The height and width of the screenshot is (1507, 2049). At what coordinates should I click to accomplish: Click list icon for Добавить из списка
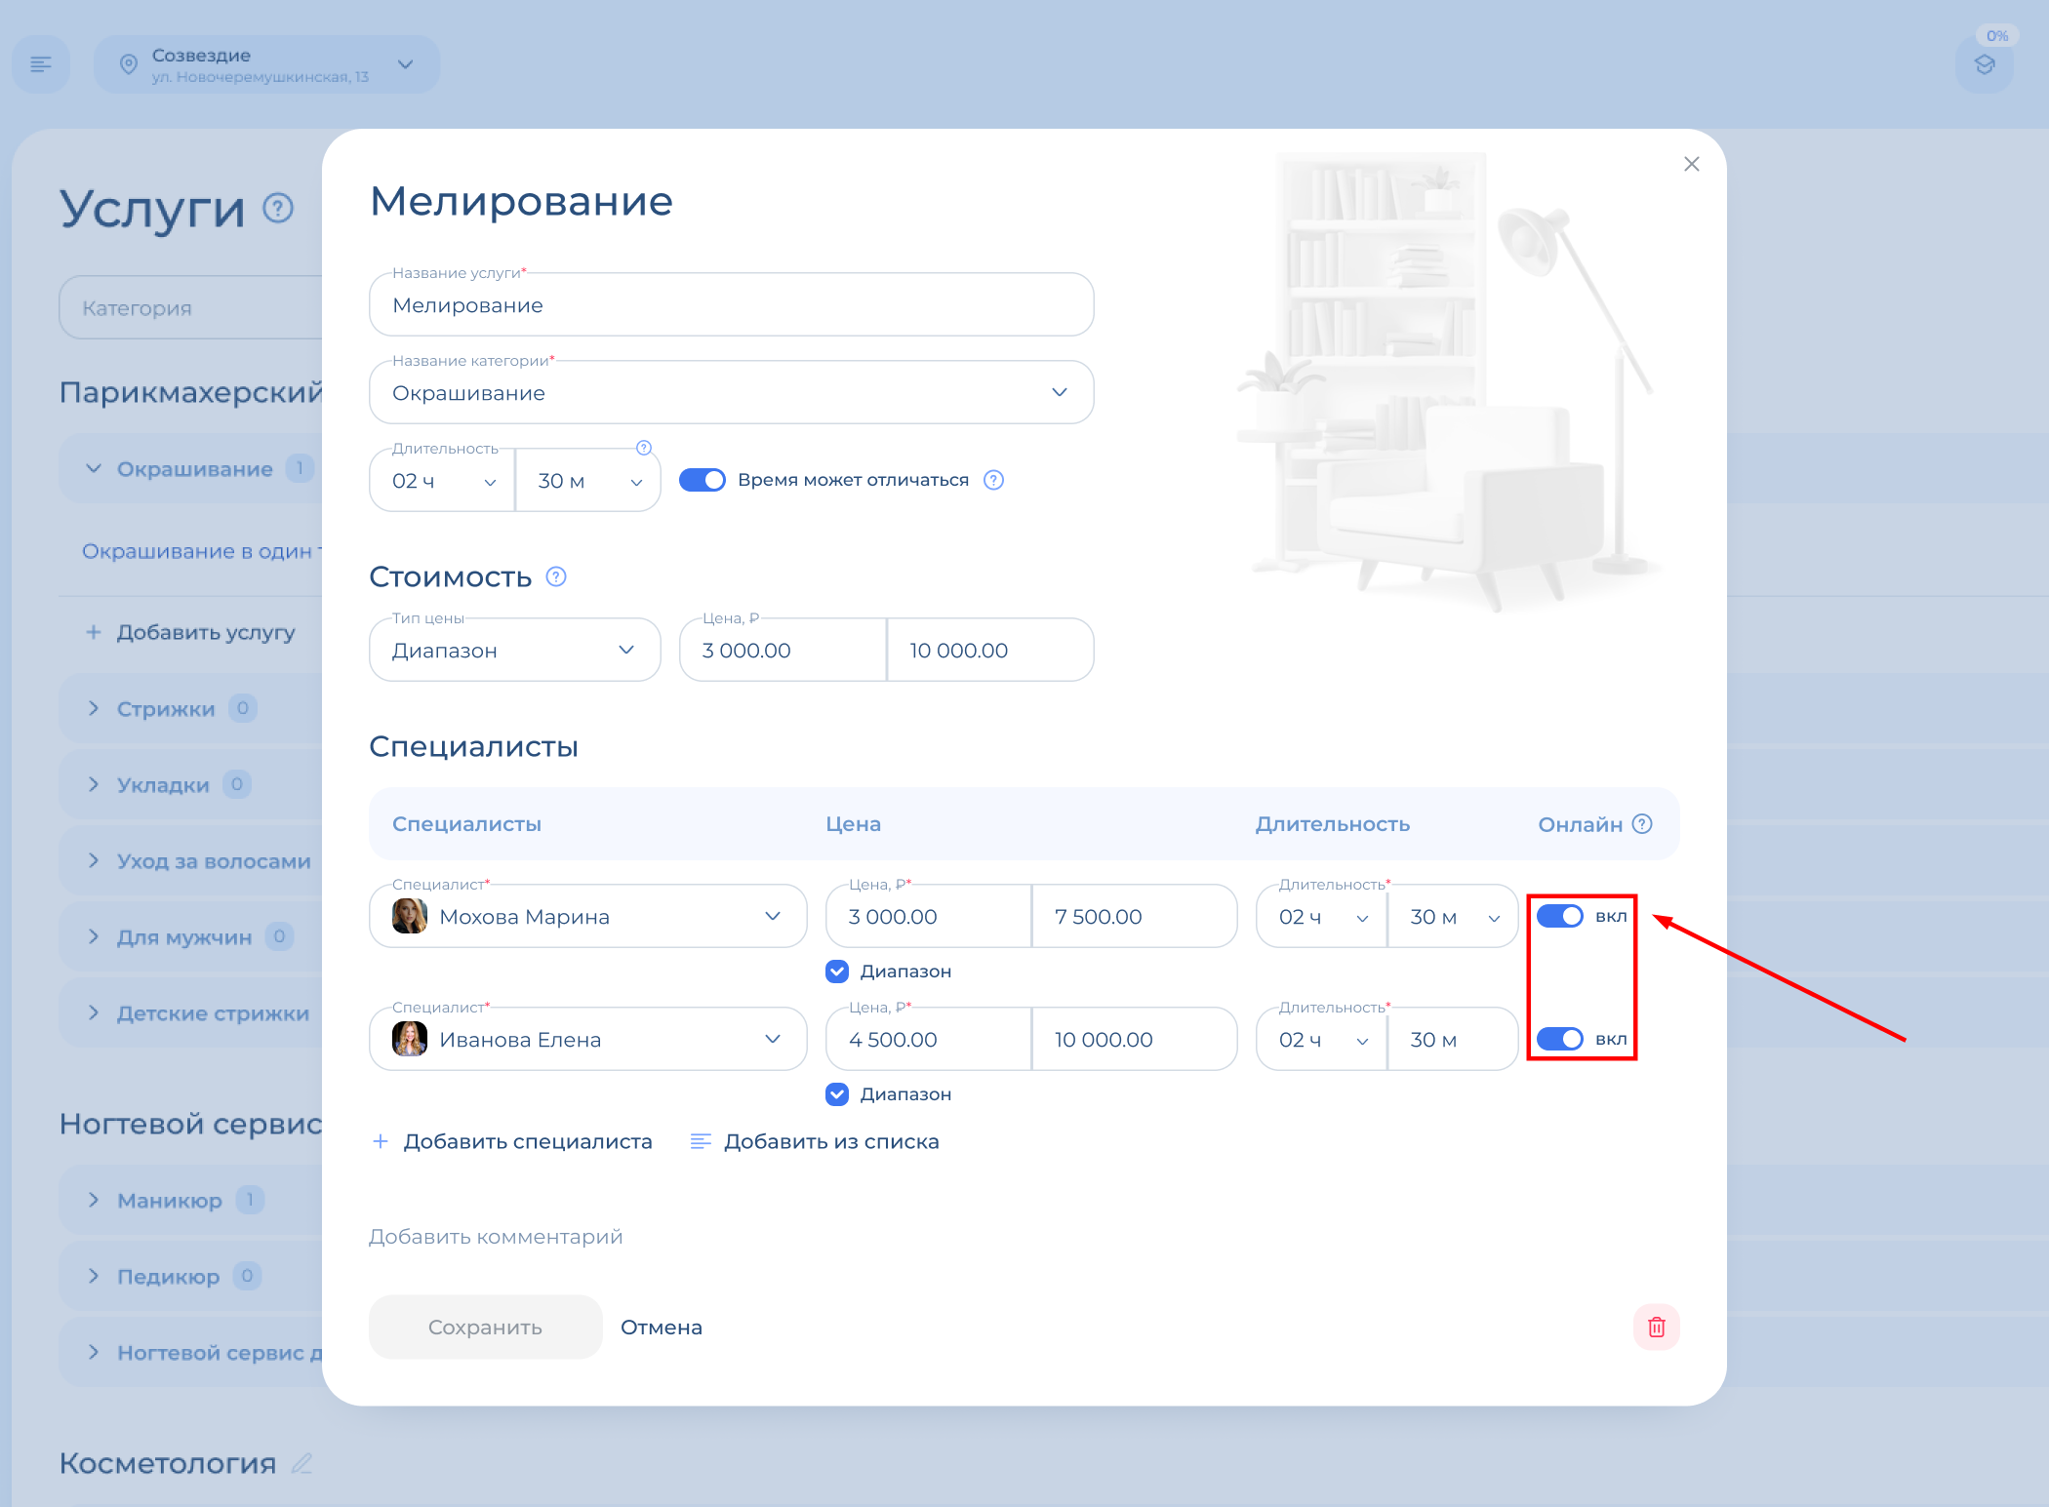click(700, 1141)
